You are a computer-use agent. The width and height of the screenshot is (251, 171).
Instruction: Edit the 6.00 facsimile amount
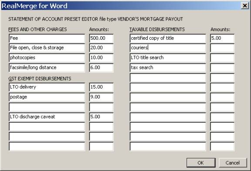tap(102, 68)
